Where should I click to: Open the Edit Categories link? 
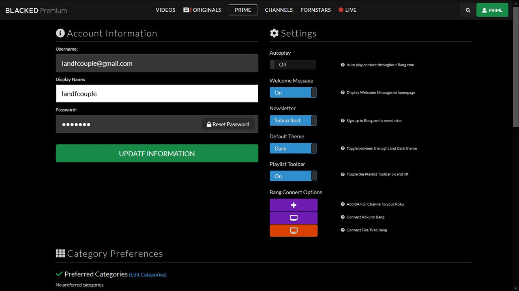pyautogui.click(x=148, y=275)
